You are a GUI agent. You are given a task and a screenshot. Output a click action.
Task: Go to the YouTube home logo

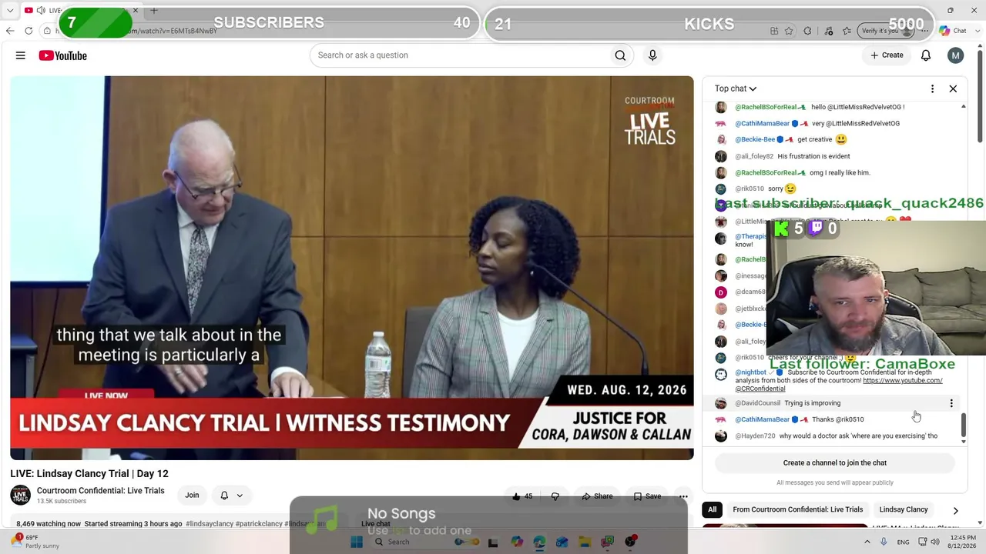coord(62,55)
